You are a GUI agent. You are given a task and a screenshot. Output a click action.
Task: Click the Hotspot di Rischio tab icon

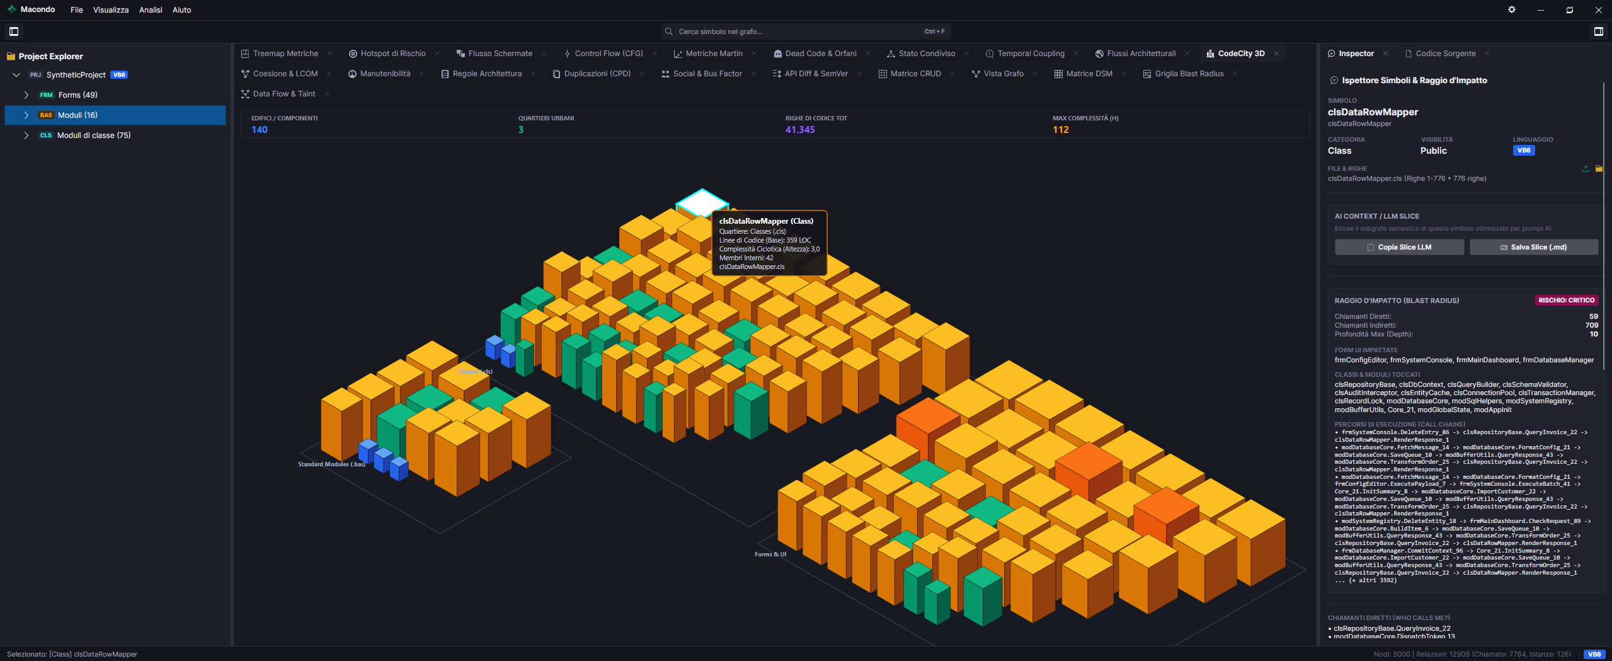point(353,54)
